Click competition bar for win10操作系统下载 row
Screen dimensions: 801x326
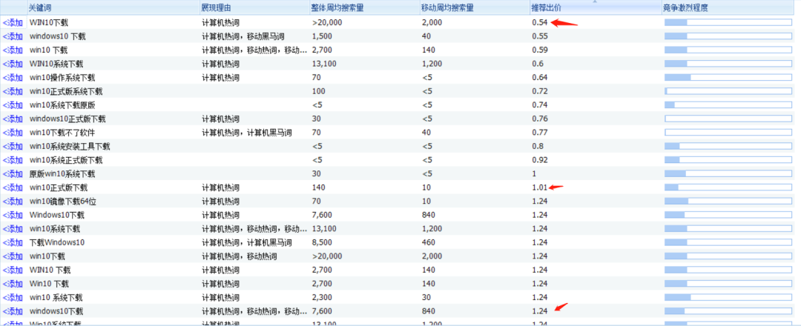[x=728, y=78]
